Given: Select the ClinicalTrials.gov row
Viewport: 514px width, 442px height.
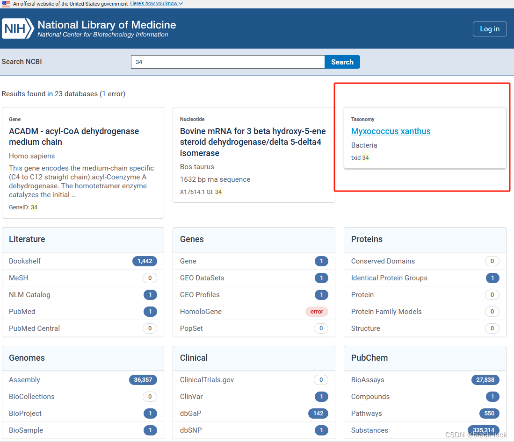Looking at the screenshot, I should 253,380.
